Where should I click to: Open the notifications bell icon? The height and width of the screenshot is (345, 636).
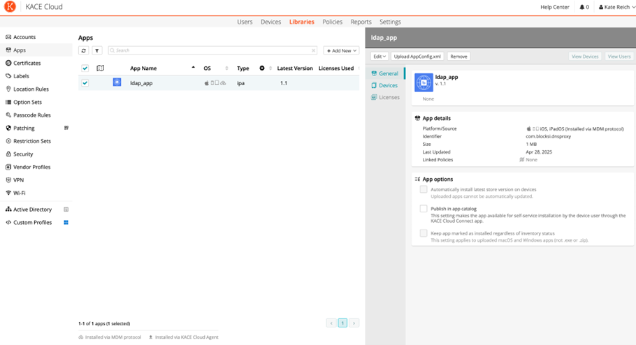(x=582, y=7)
